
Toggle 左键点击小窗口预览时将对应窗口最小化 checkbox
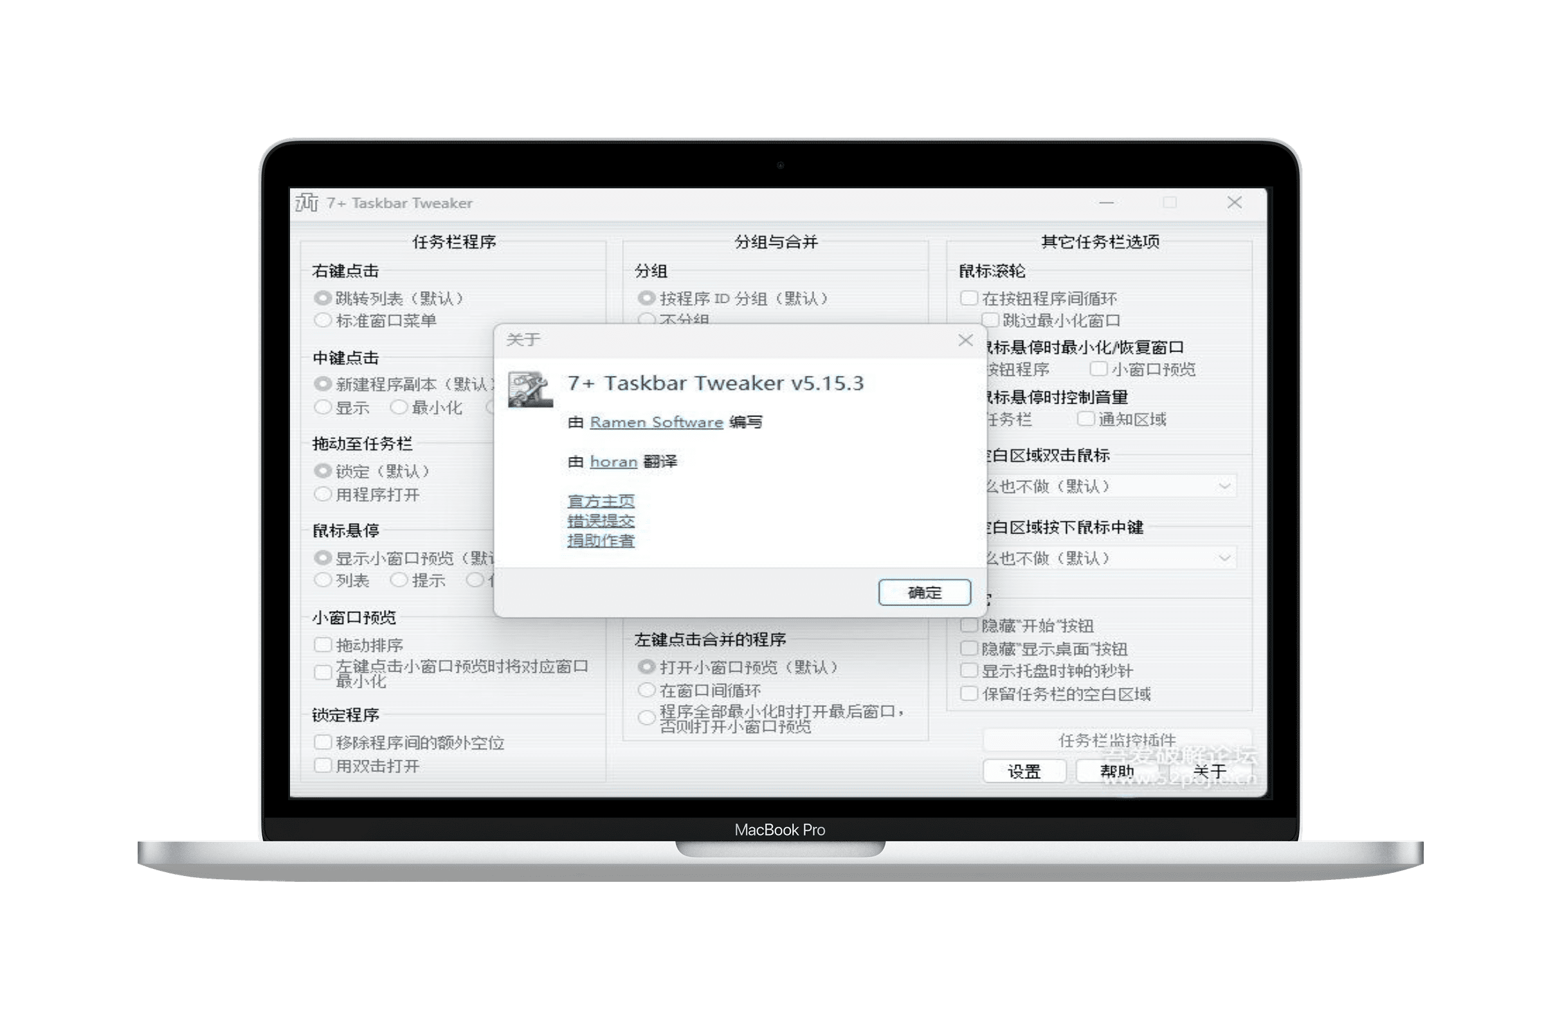pyautogui.click(x=322, y=673)
